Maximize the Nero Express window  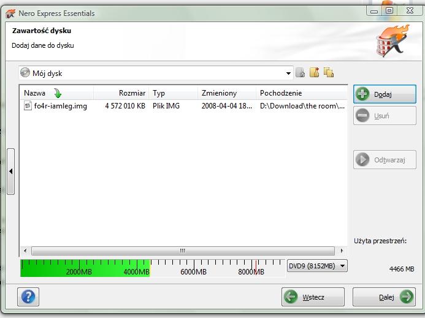[389, 10]
